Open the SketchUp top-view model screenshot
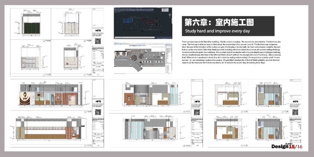This screenshot has height=157, width=314. point(143,58)
